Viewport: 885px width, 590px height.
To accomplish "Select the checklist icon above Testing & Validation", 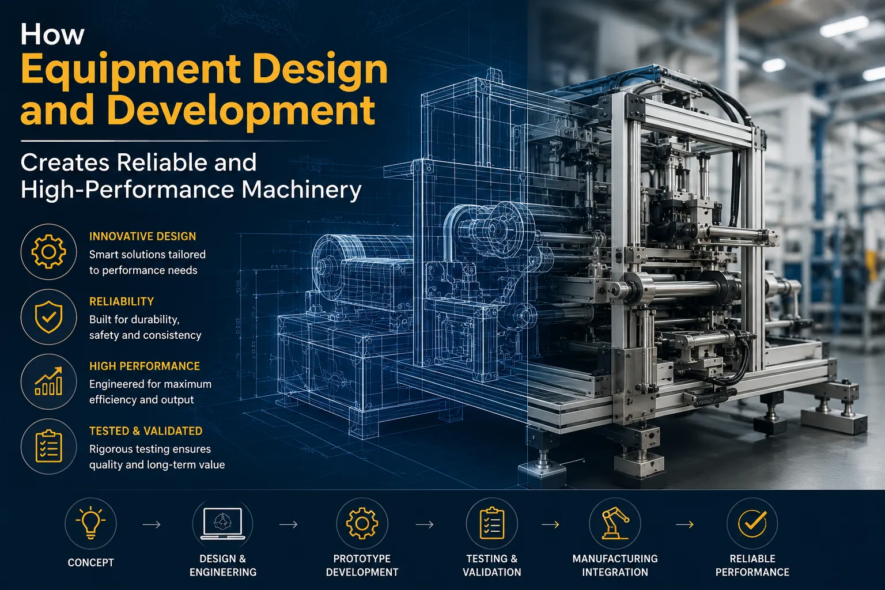I will coord(491,524).
